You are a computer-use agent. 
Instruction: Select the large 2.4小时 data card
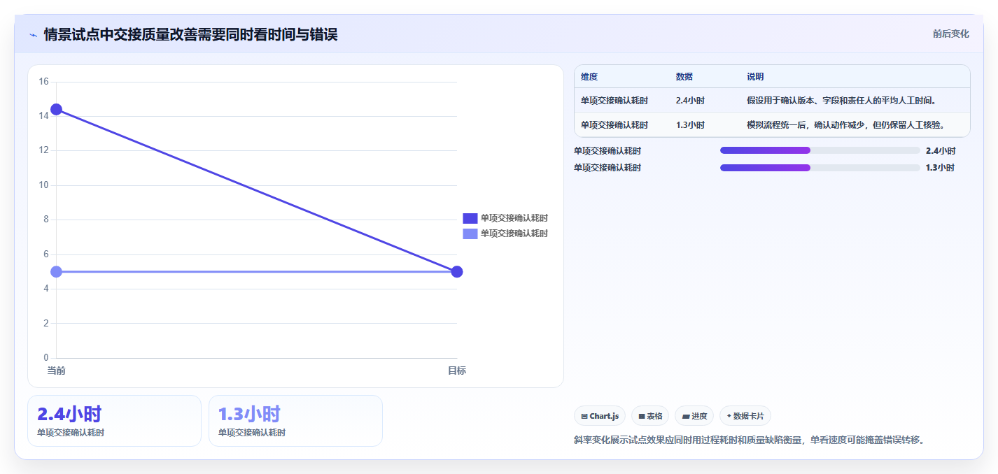pos(114,420)
